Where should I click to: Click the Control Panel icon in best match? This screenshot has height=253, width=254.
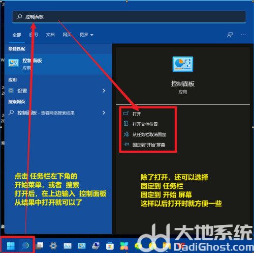[14, 63]
